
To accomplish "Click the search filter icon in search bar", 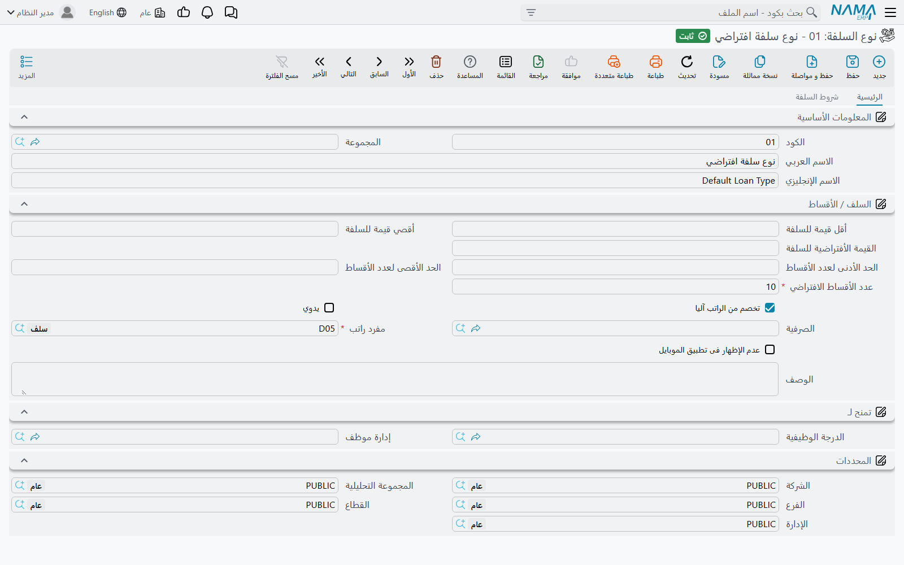I will (x=531, y=12).
